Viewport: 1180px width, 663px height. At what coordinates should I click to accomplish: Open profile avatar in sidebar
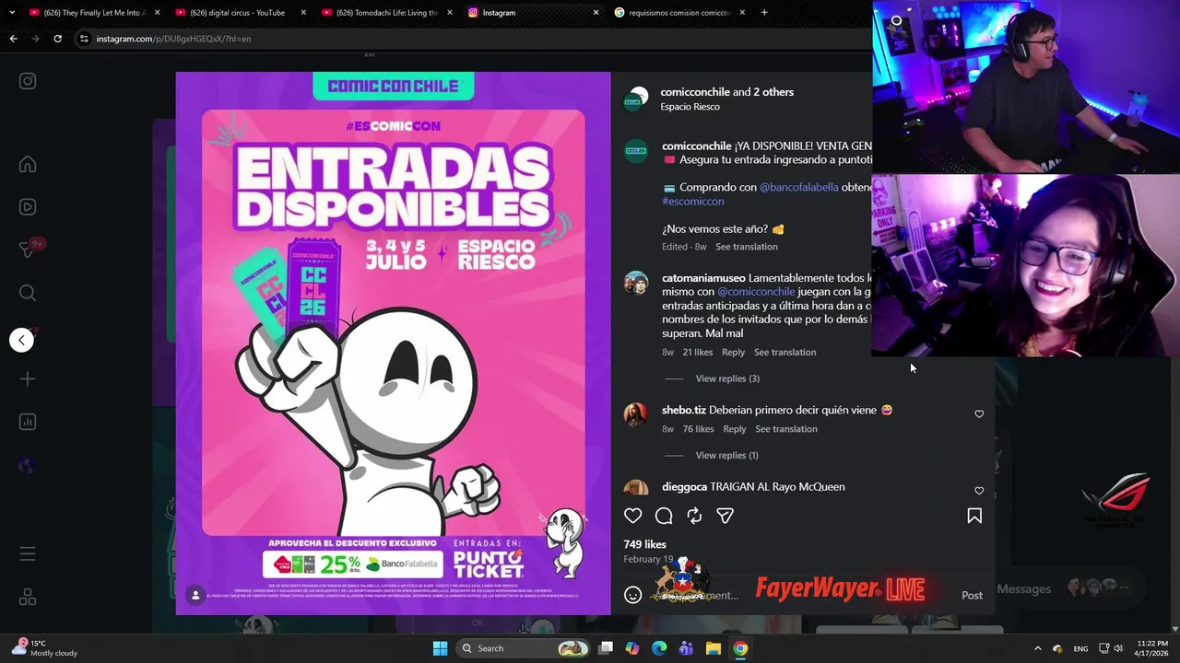click(x=27, y=466)
